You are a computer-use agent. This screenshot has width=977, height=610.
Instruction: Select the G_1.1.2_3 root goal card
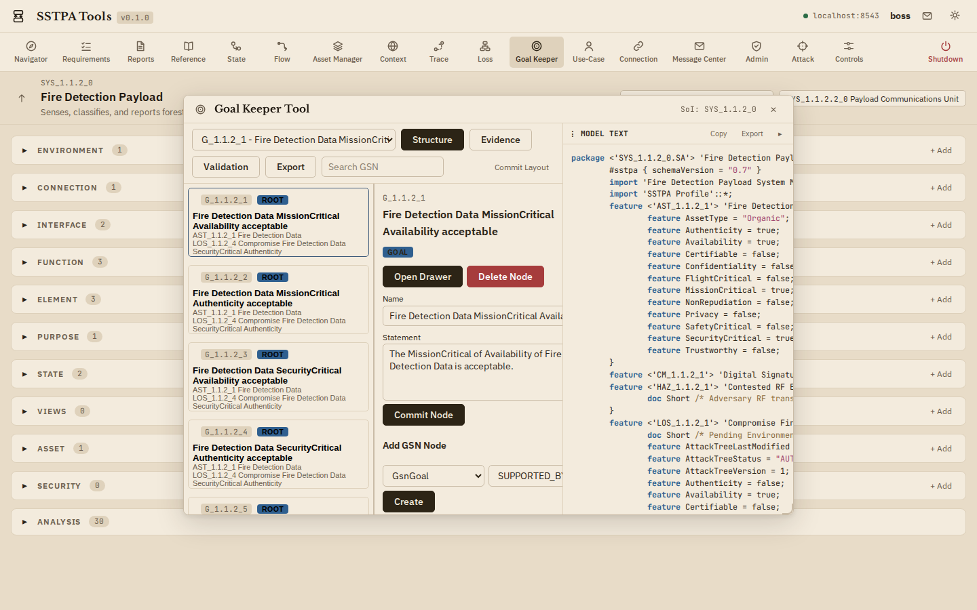click(278, 377)
